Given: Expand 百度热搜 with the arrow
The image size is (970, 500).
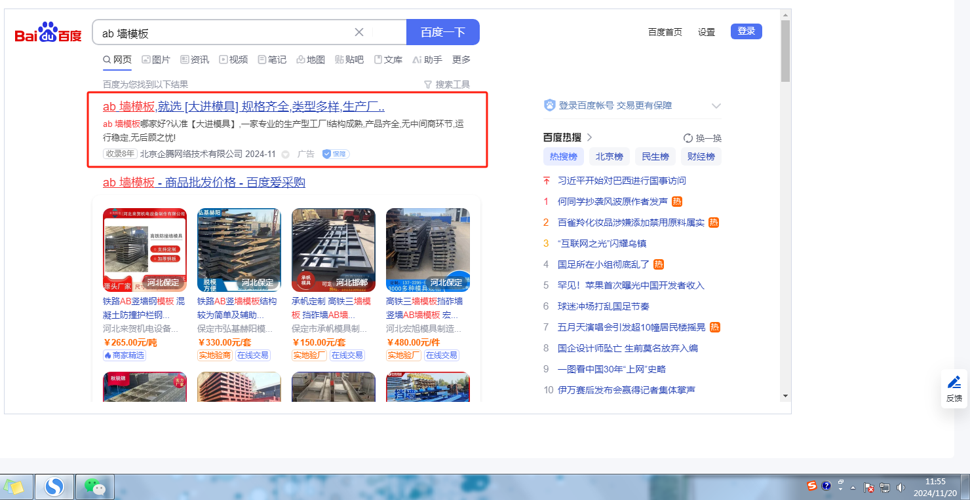Looking at the screenshot, I should 589,137.
